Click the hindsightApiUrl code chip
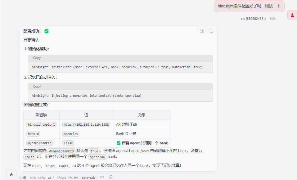297x180 pixels. [x=41, y=124]
